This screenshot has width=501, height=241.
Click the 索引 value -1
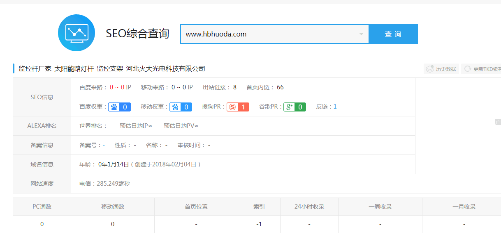click(x=259, y=224)
